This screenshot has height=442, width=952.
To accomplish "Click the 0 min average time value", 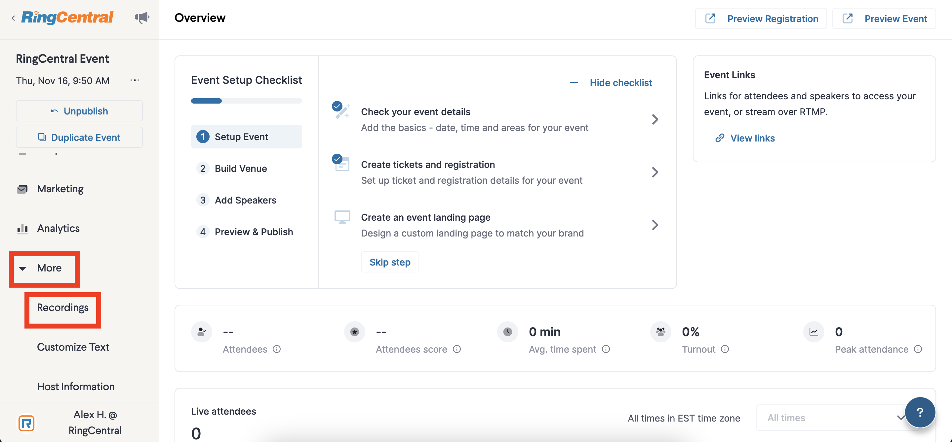I will point(545,332).
